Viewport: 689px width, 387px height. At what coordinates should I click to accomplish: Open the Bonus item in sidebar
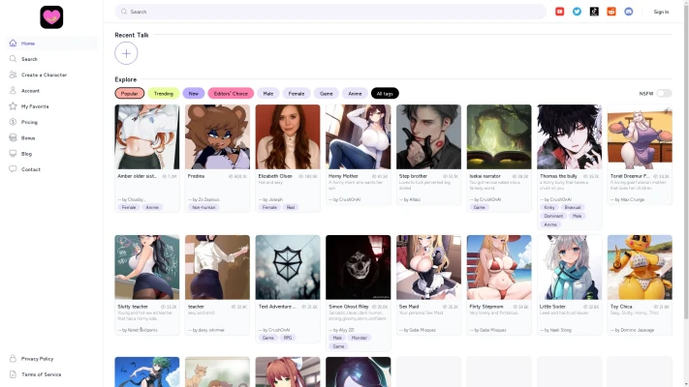click(52, 138)
